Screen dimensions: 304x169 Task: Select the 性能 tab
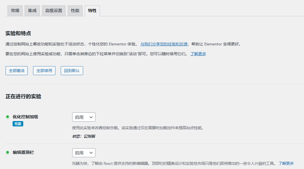click(75, 11)
